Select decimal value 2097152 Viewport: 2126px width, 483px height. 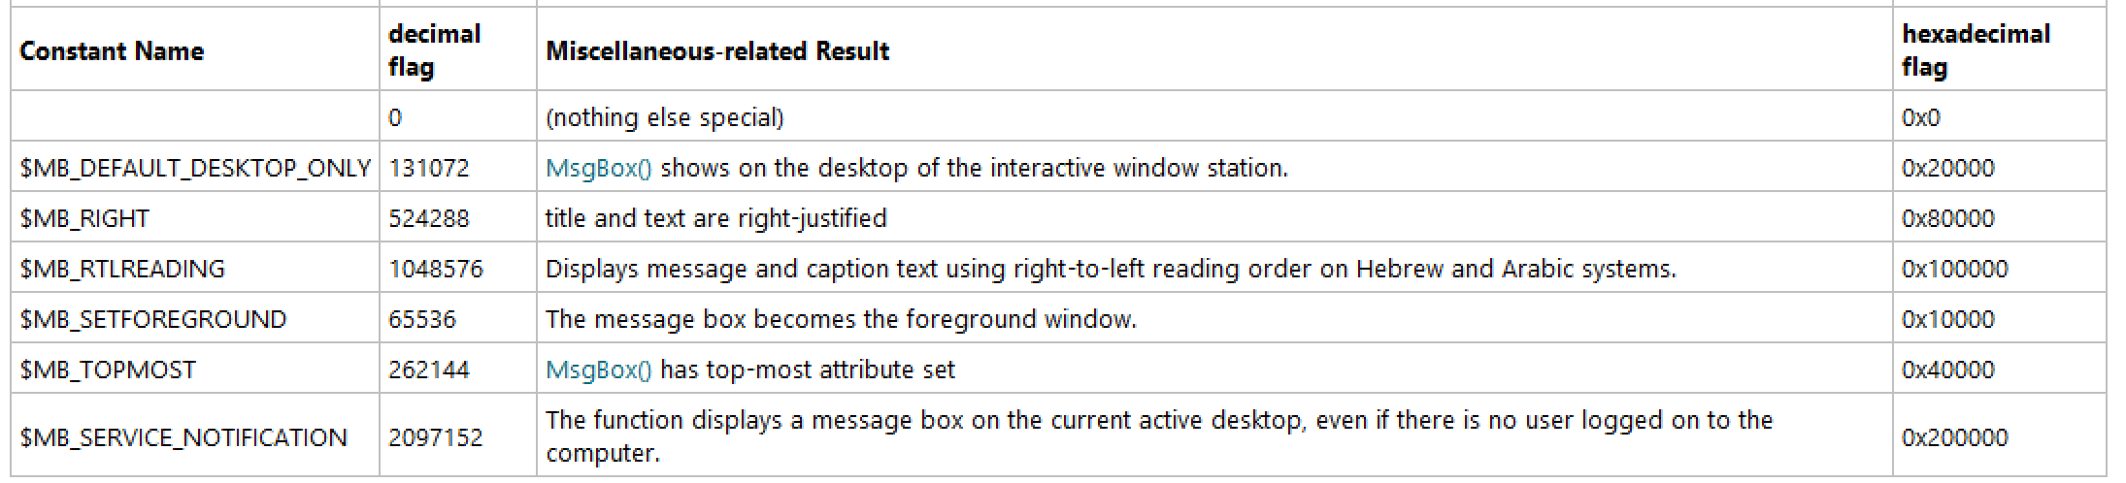(436, 437)
